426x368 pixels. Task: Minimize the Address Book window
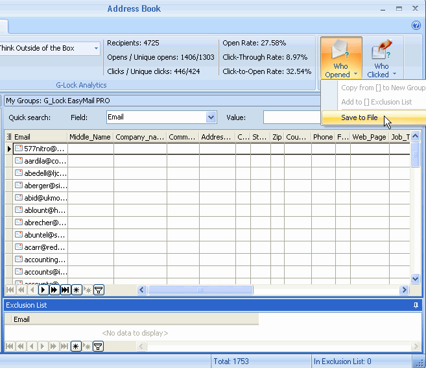click(x=383, y=9)
